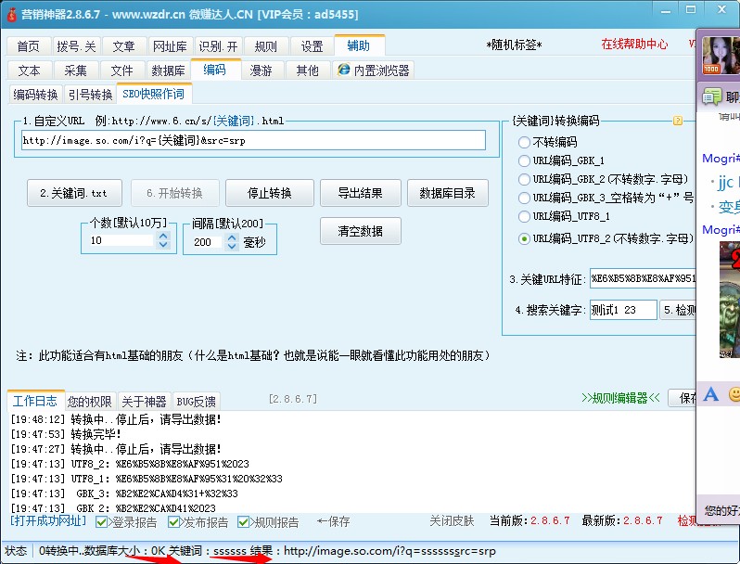Focus the custom URL input field
This screenshot has width=740, height=564.
(253, 141)
